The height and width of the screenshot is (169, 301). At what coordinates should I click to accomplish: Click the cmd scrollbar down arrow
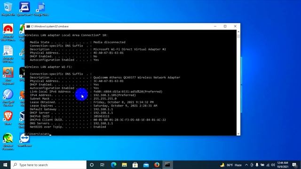[x=238, y=133]
